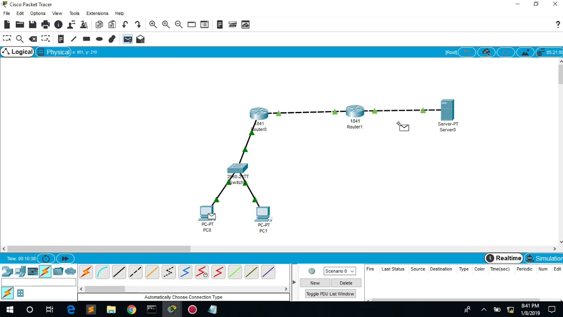Click the Fast Forward Time button
Screen dimensions: 563x317
(65, 258)
